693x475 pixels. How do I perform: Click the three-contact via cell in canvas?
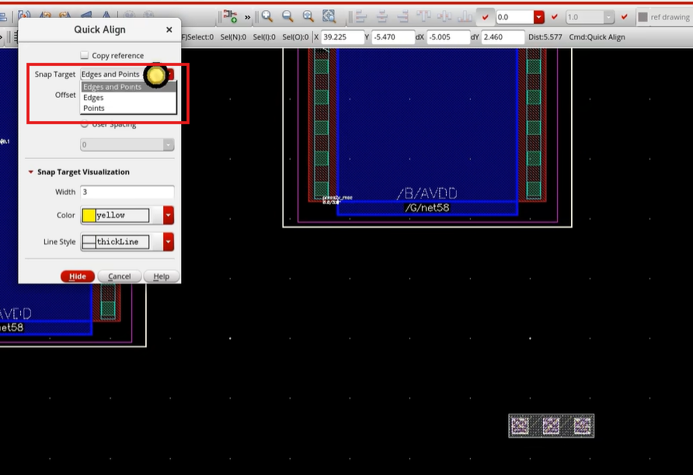coord(551,425)
